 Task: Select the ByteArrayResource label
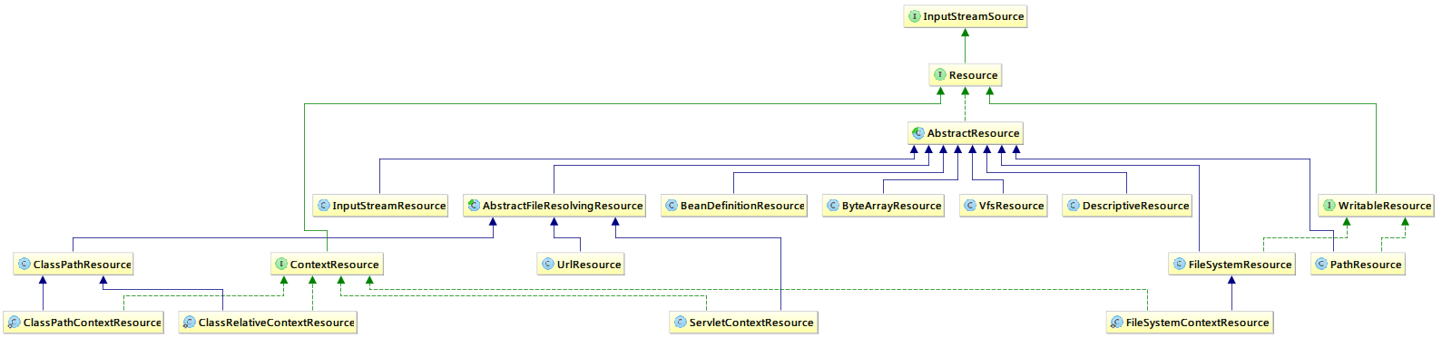(891, 206)
